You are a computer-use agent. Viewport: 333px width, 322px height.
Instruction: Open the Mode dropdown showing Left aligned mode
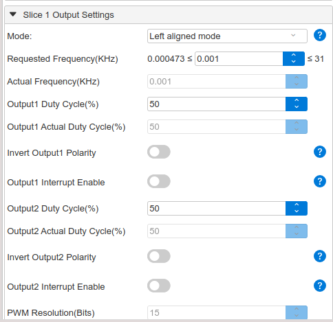(x=227, y=36)
